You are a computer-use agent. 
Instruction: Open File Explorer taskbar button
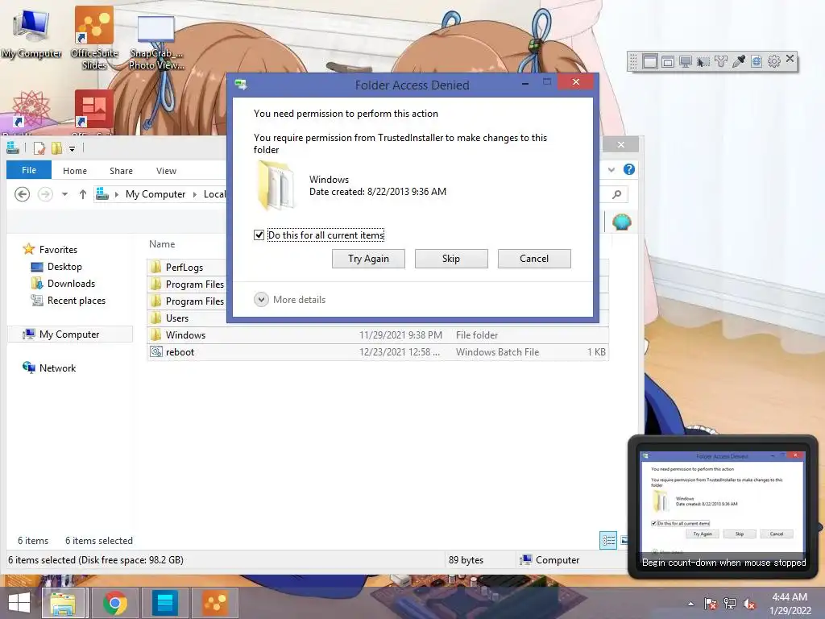tap(63, 603)
